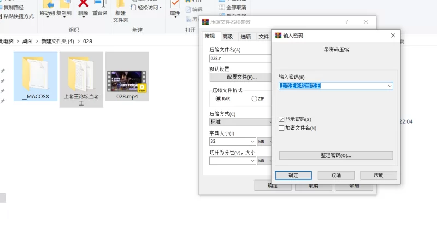This screenshot has width=437, height=250.
Task: Select the RAR archive format radio button
Action: click(218, 98)
